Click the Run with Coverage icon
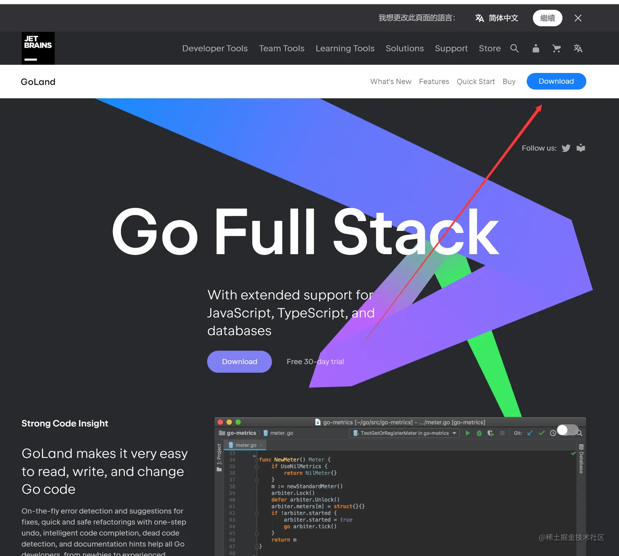Viewport: 619px width, 556px height. click(x=490, y=433)
